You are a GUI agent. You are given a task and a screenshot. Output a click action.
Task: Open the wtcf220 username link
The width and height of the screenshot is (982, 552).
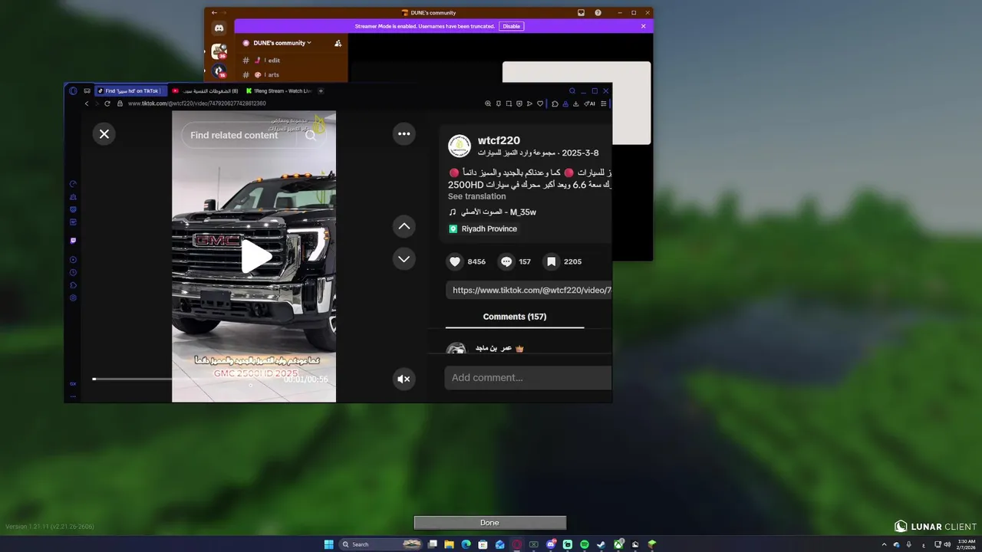[x=499, y=140]
